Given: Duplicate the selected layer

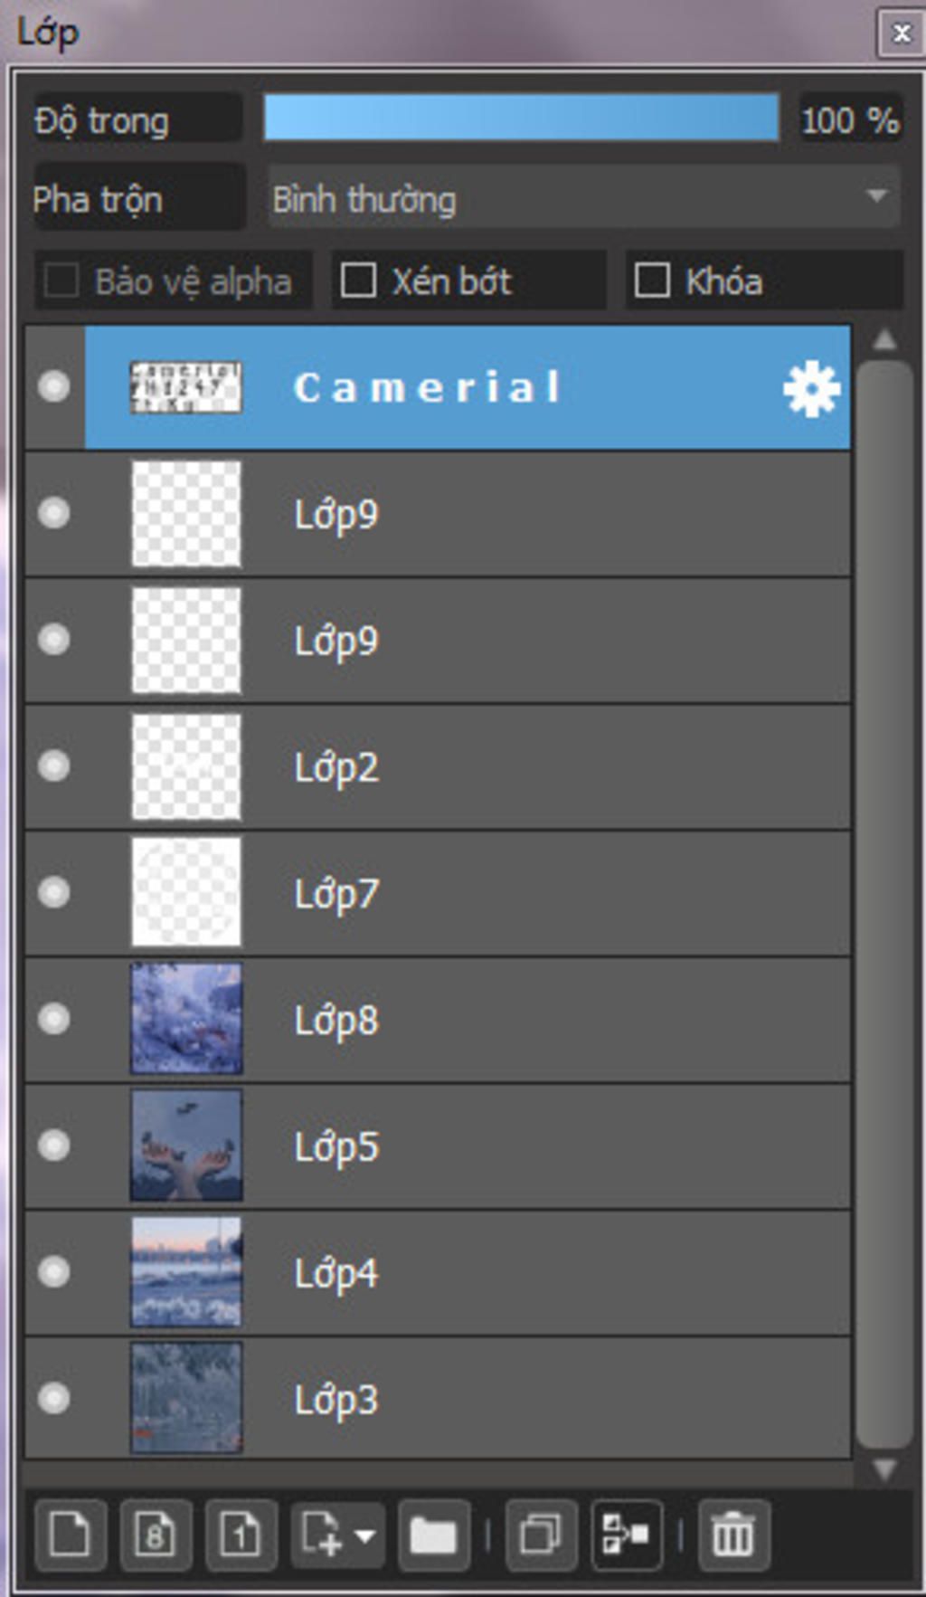Looking at the screenshot, I should point(541,1535).
